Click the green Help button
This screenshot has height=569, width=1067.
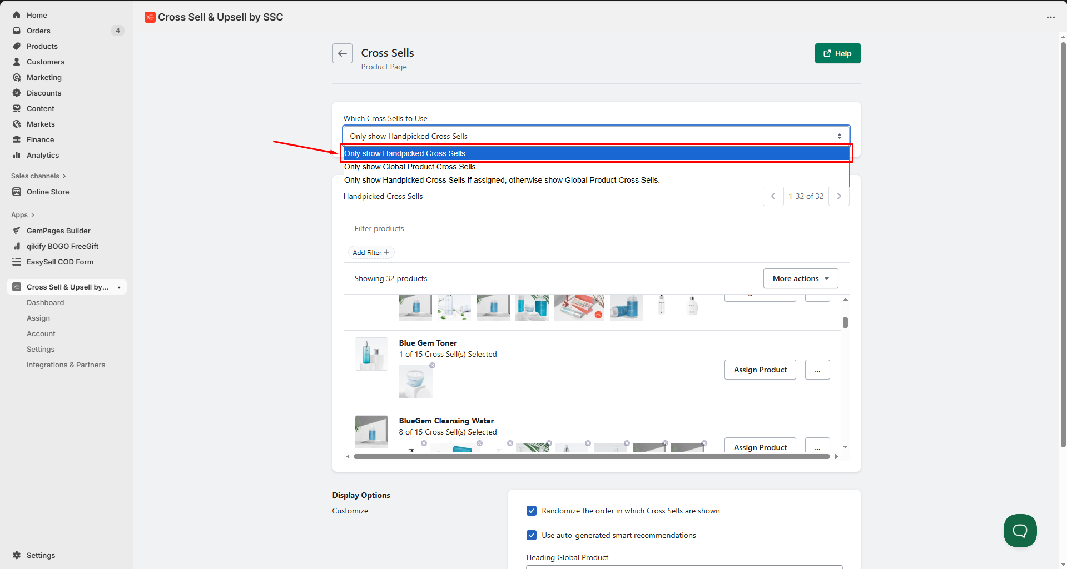tap(837, 53)
